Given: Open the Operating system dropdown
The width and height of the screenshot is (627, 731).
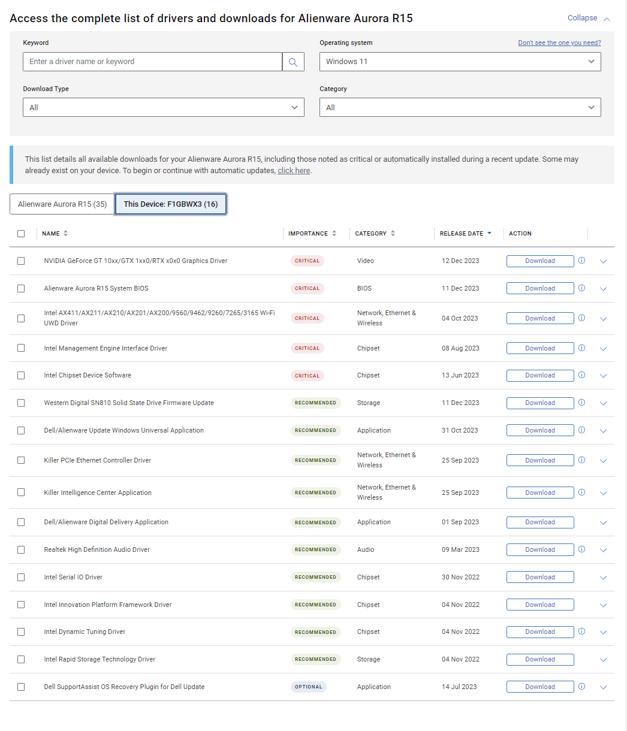Looking at the screenshot, I should (x=460, y=62).
